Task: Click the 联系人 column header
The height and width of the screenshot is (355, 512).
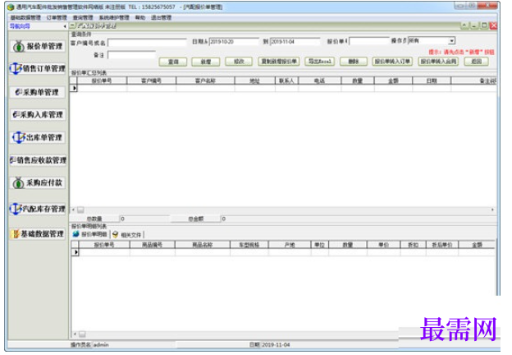Action: 286,81
